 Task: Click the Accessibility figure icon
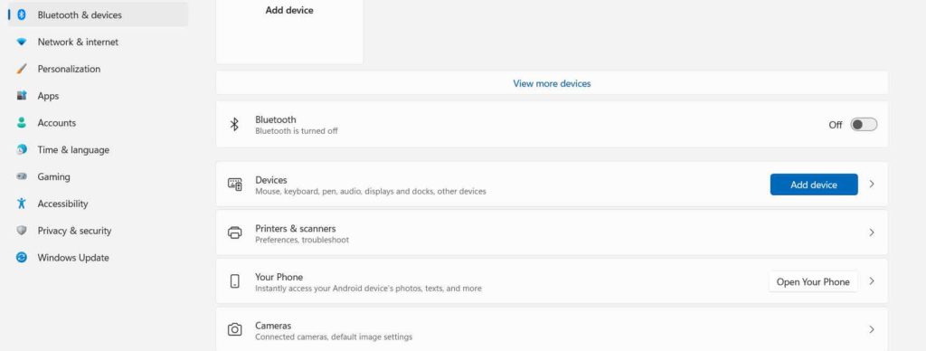click(x=22, y=204)
